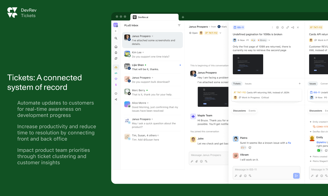Viewport: 328px width, 196px height.
Task: Select the build code-brackets icon in sidebar
Action: click(x=116, y=73)
